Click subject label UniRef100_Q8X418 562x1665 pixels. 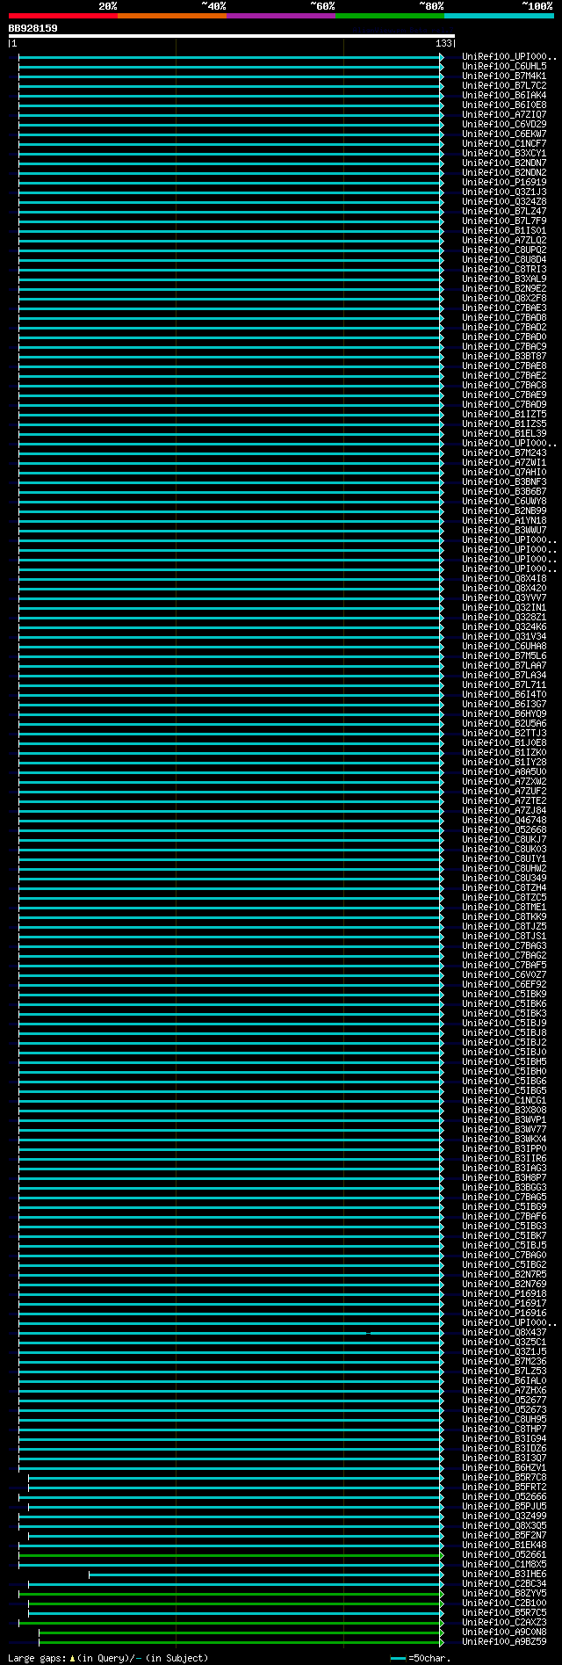pyautogui.click(x=505, y=578)
